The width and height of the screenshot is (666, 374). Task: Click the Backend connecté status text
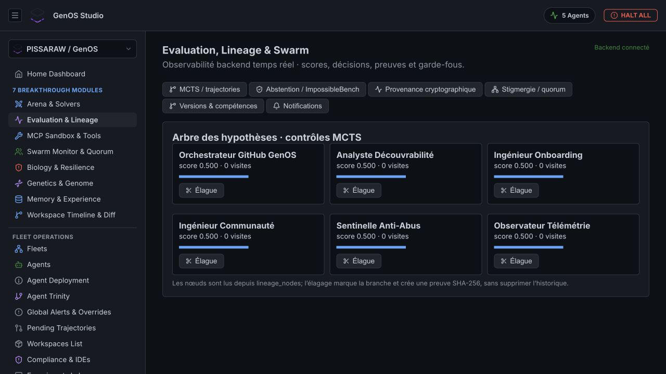tap(622, 47)
